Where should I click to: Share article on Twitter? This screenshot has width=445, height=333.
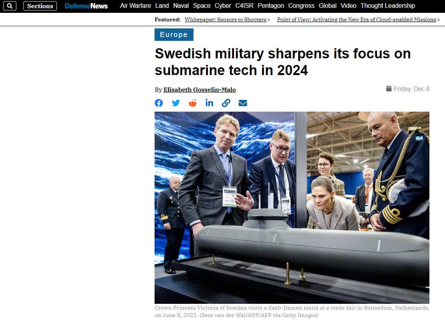[x=176, y=103]
